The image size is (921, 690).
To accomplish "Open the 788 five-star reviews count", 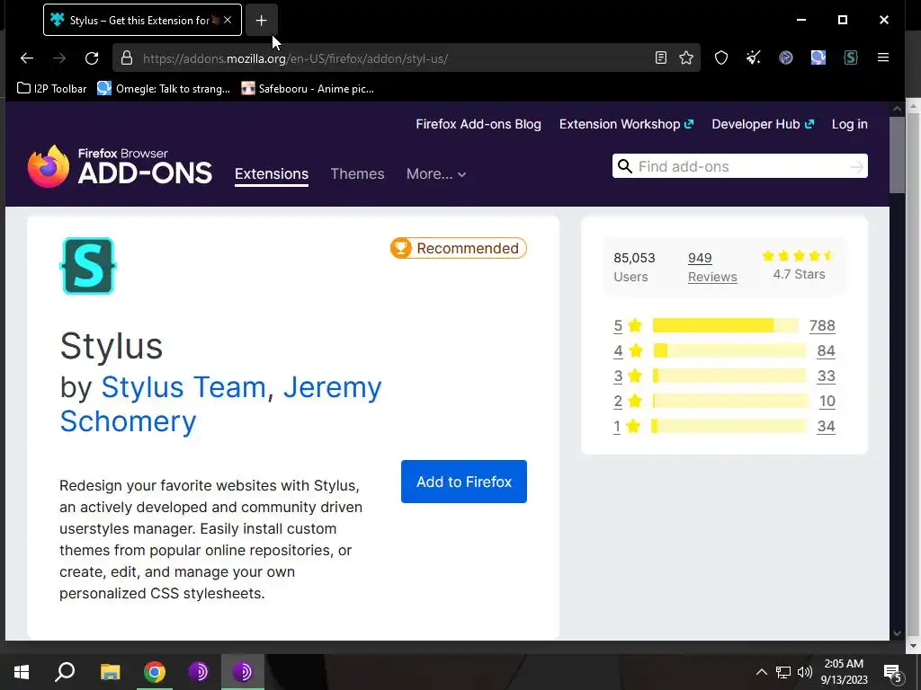I will pyautogui.click(x=822, y=325).
